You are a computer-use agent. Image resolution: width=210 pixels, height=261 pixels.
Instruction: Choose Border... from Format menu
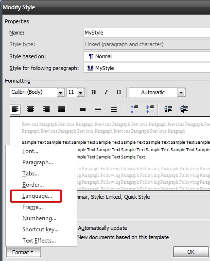pos(41,185)
